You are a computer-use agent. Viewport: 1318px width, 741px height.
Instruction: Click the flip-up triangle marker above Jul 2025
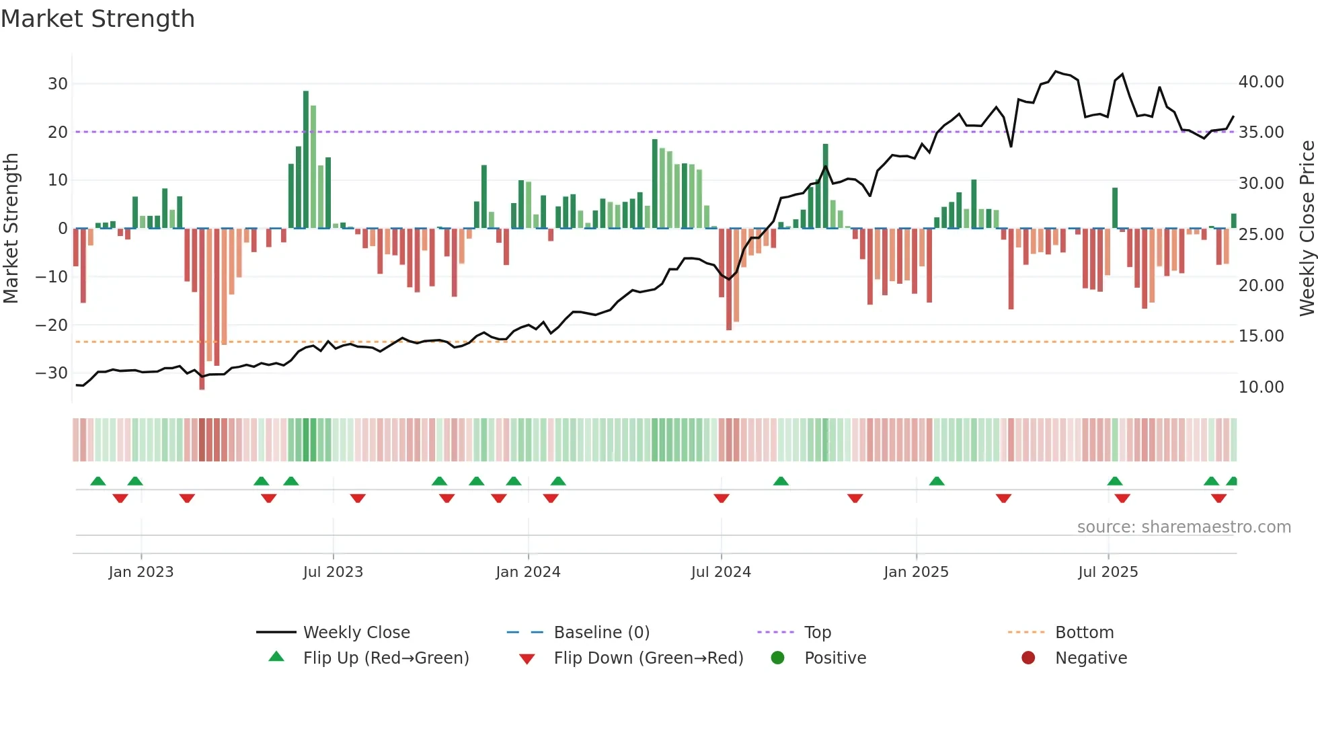pos(1114,481)
